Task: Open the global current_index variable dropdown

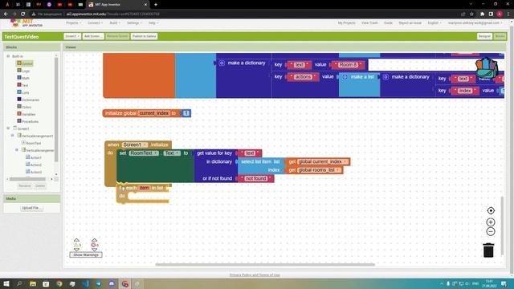Action: (322, 162)
